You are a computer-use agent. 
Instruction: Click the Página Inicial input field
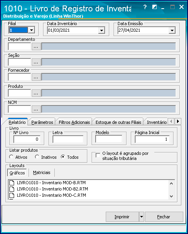pyautogui.click(x=152, y=139)
